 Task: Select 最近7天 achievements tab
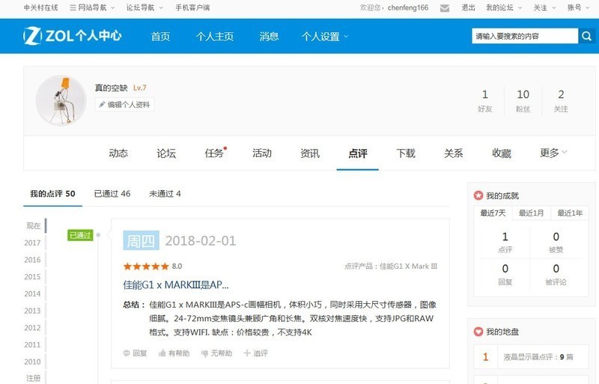tap(493, 213)
